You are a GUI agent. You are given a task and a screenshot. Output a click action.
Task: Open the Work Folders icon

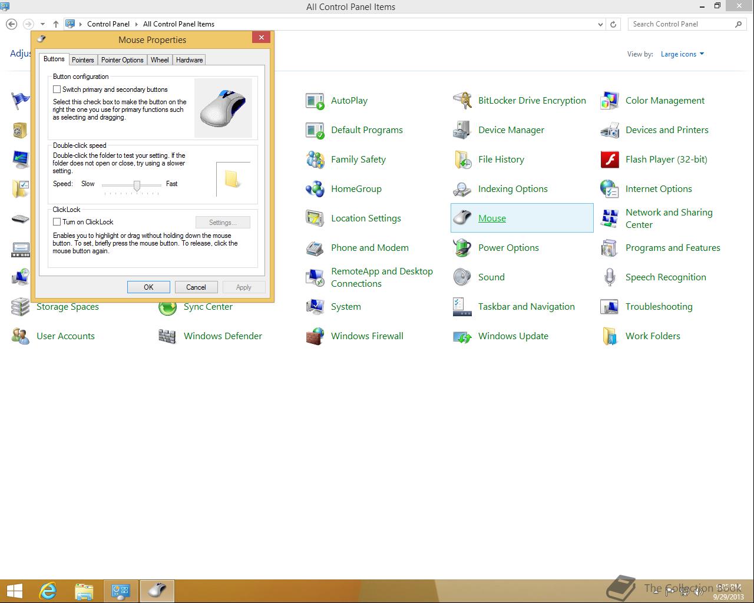[610, 336]
